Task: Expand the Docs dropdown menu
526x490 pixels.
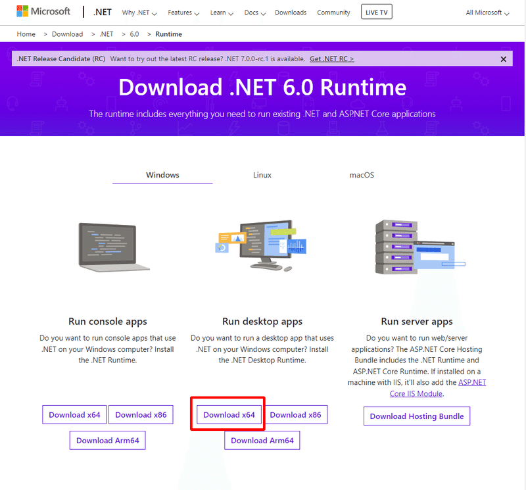Action: point(254,12)
